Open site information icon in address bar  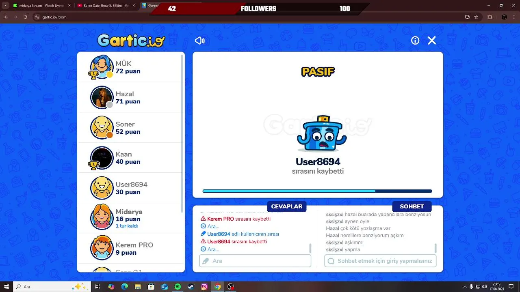click(x=37, y=17)
